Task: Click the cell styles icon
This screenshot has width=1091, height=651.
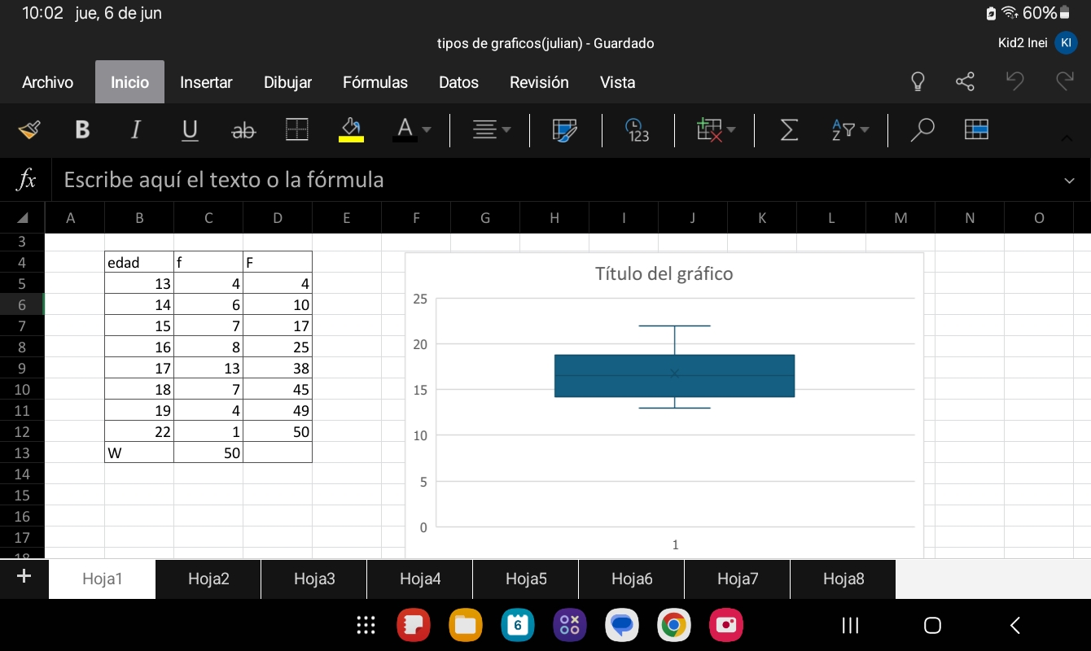Action: [565, 130]
